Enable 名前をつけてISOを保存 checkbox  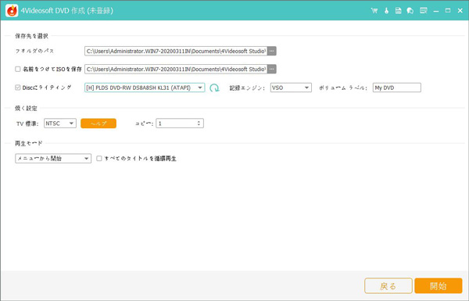18,69
